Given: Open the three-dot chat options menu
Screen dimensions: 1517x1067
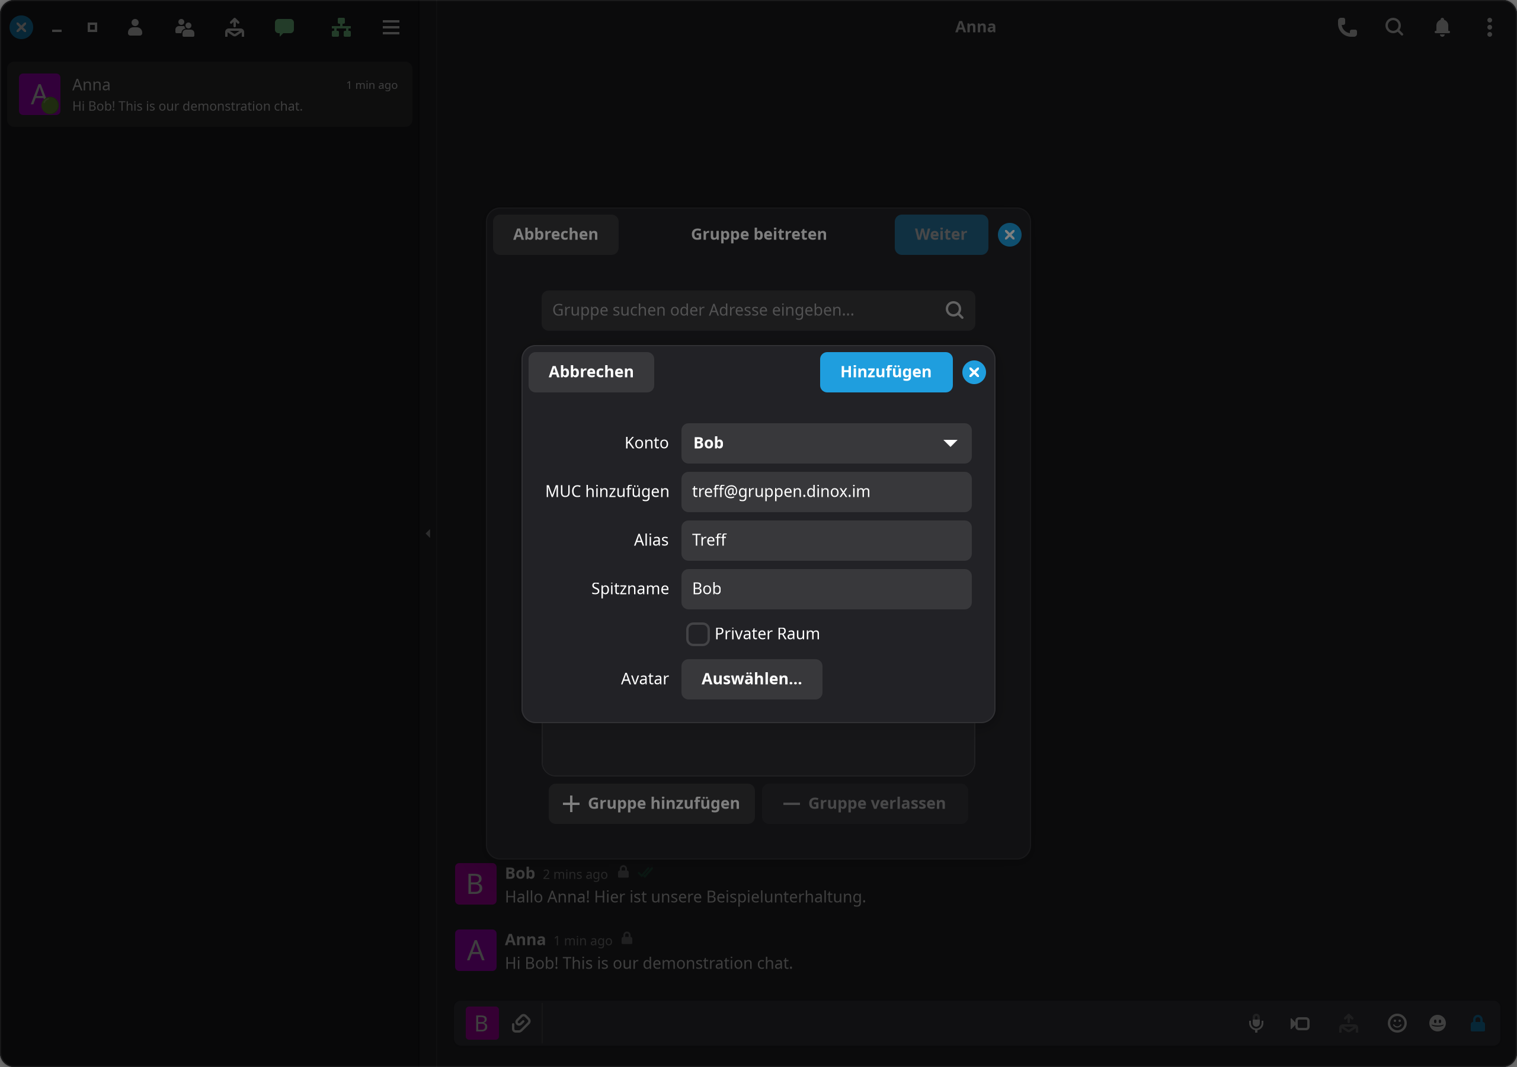Looking at the screenshot, I should coord(1489,27).
